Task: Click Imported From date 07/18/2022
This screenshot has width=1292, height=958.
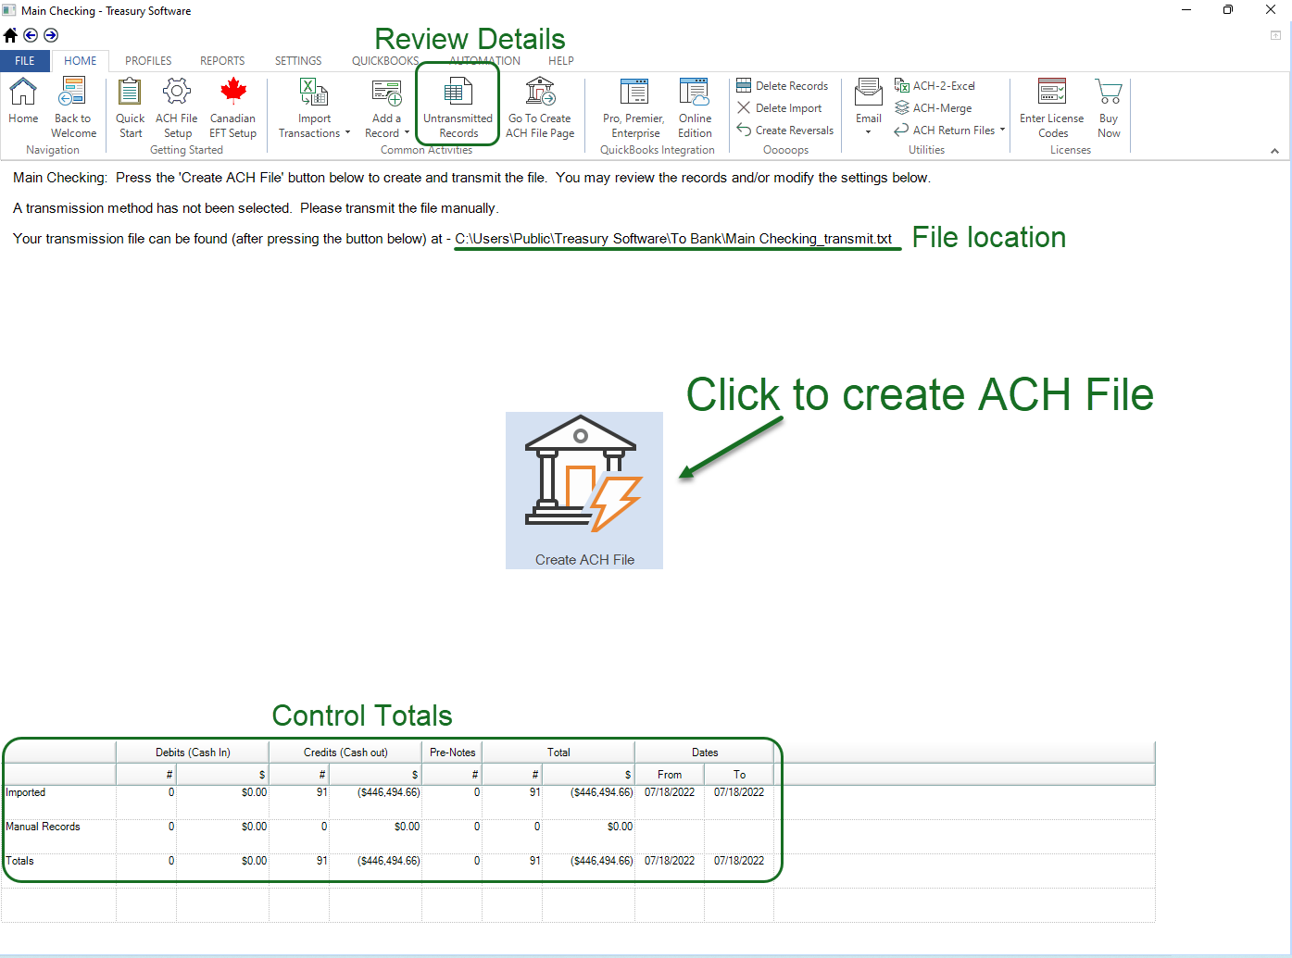Action: coord(670,792)
